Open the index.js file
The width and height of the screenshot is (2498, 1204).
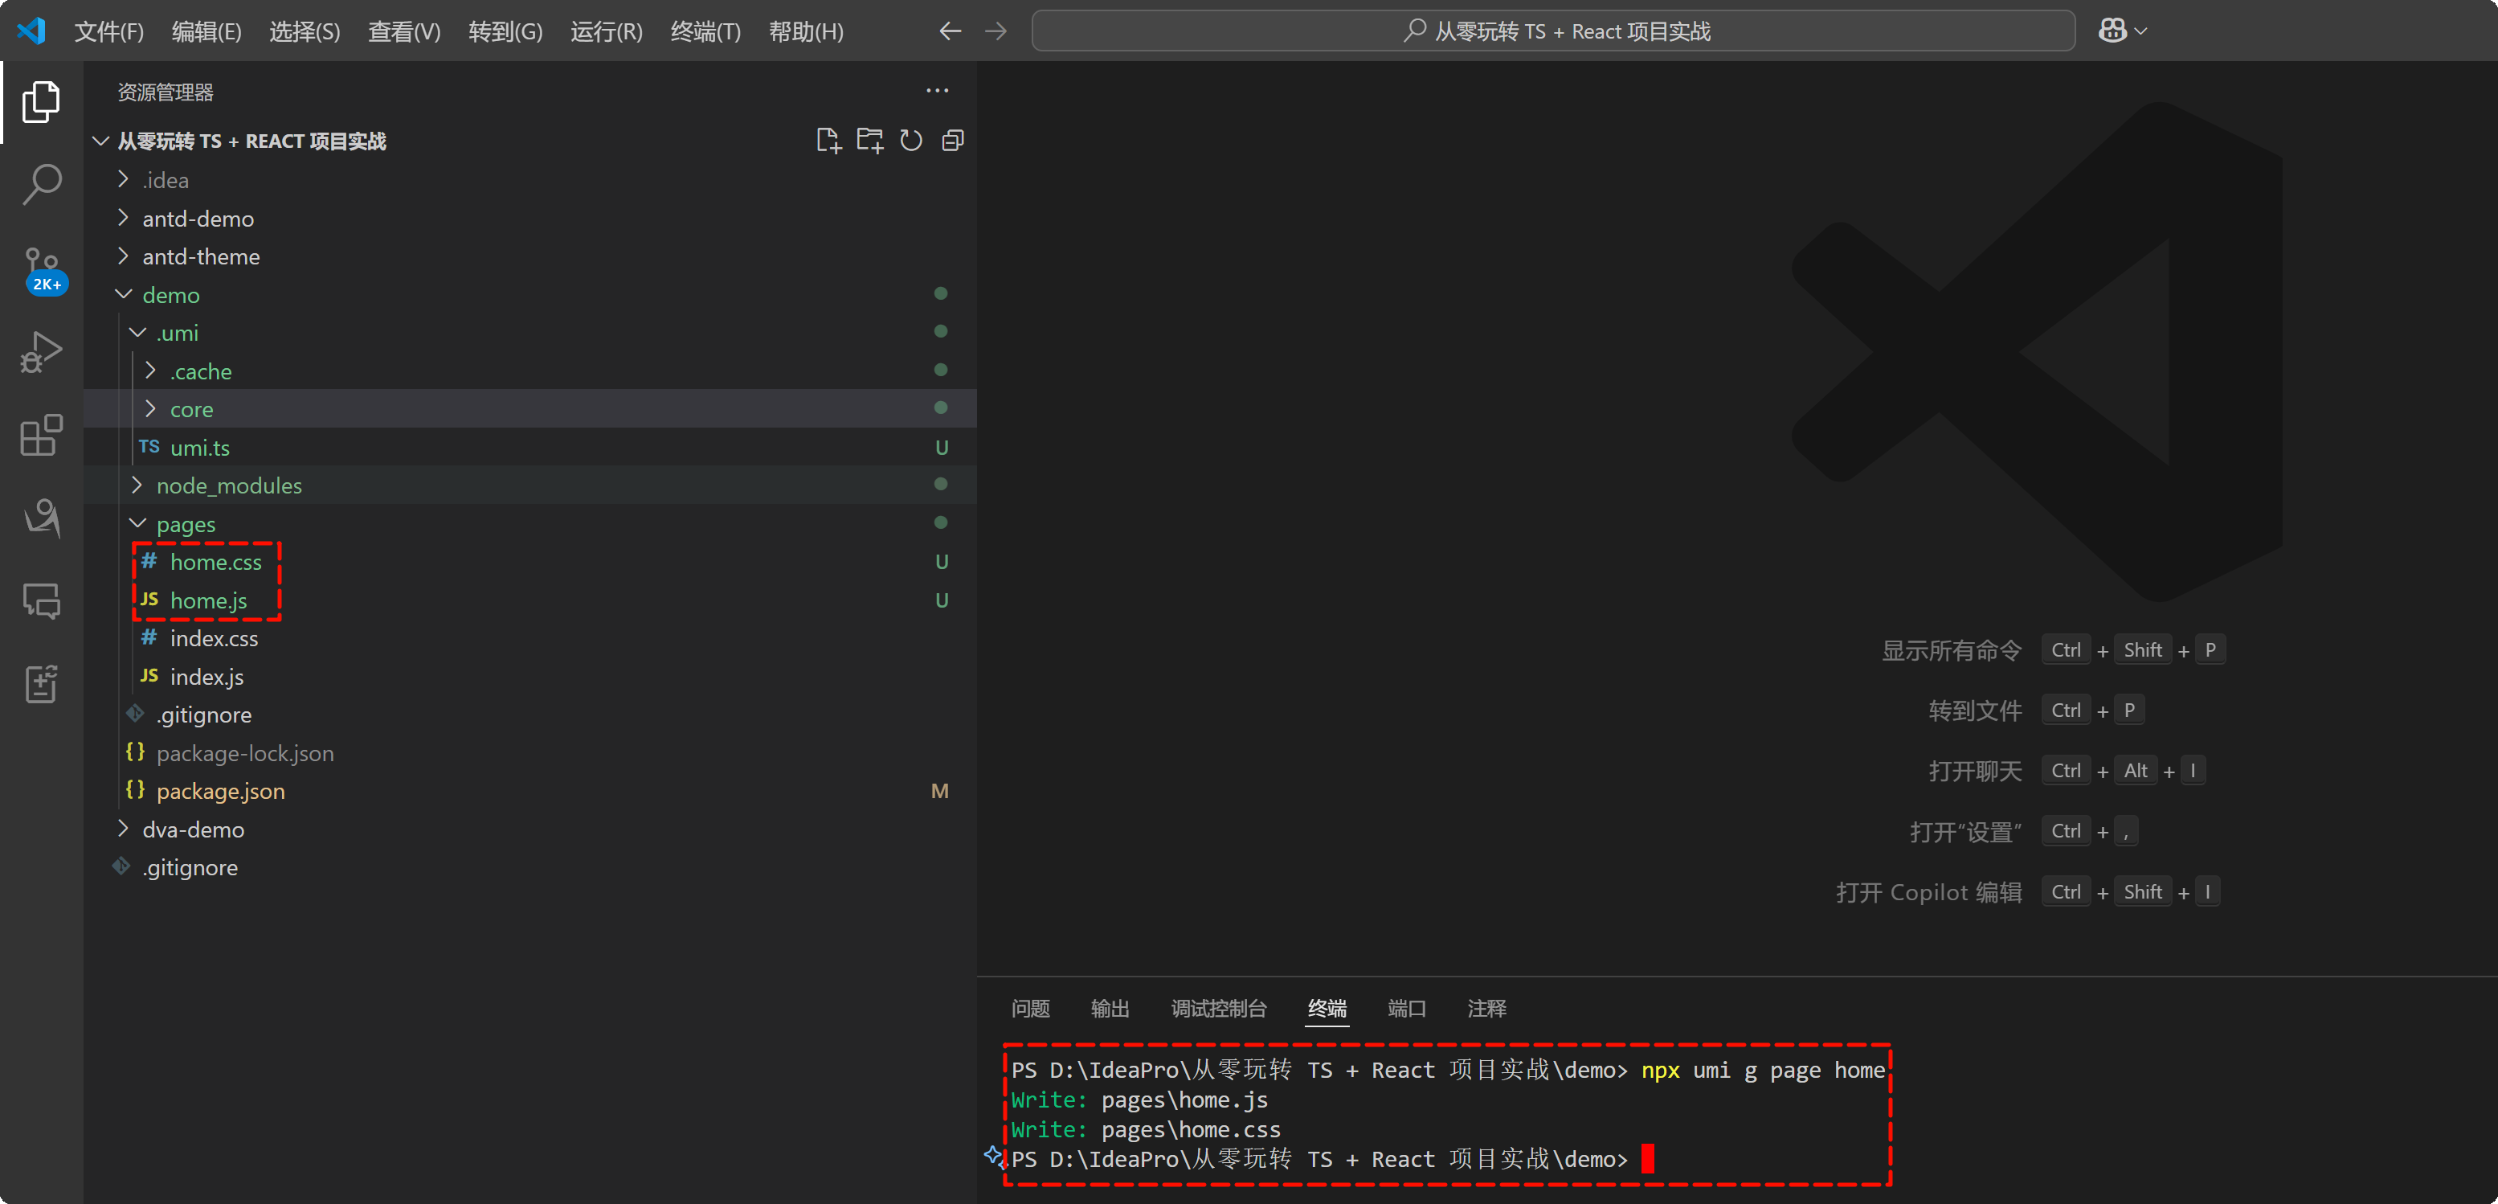(x=530, y=676)
